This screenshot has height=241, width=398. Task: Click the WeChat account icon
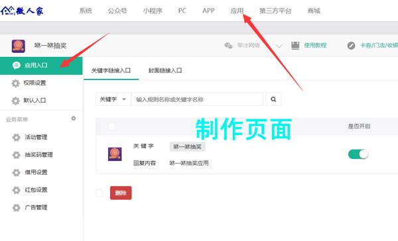(x=228, y=46)
